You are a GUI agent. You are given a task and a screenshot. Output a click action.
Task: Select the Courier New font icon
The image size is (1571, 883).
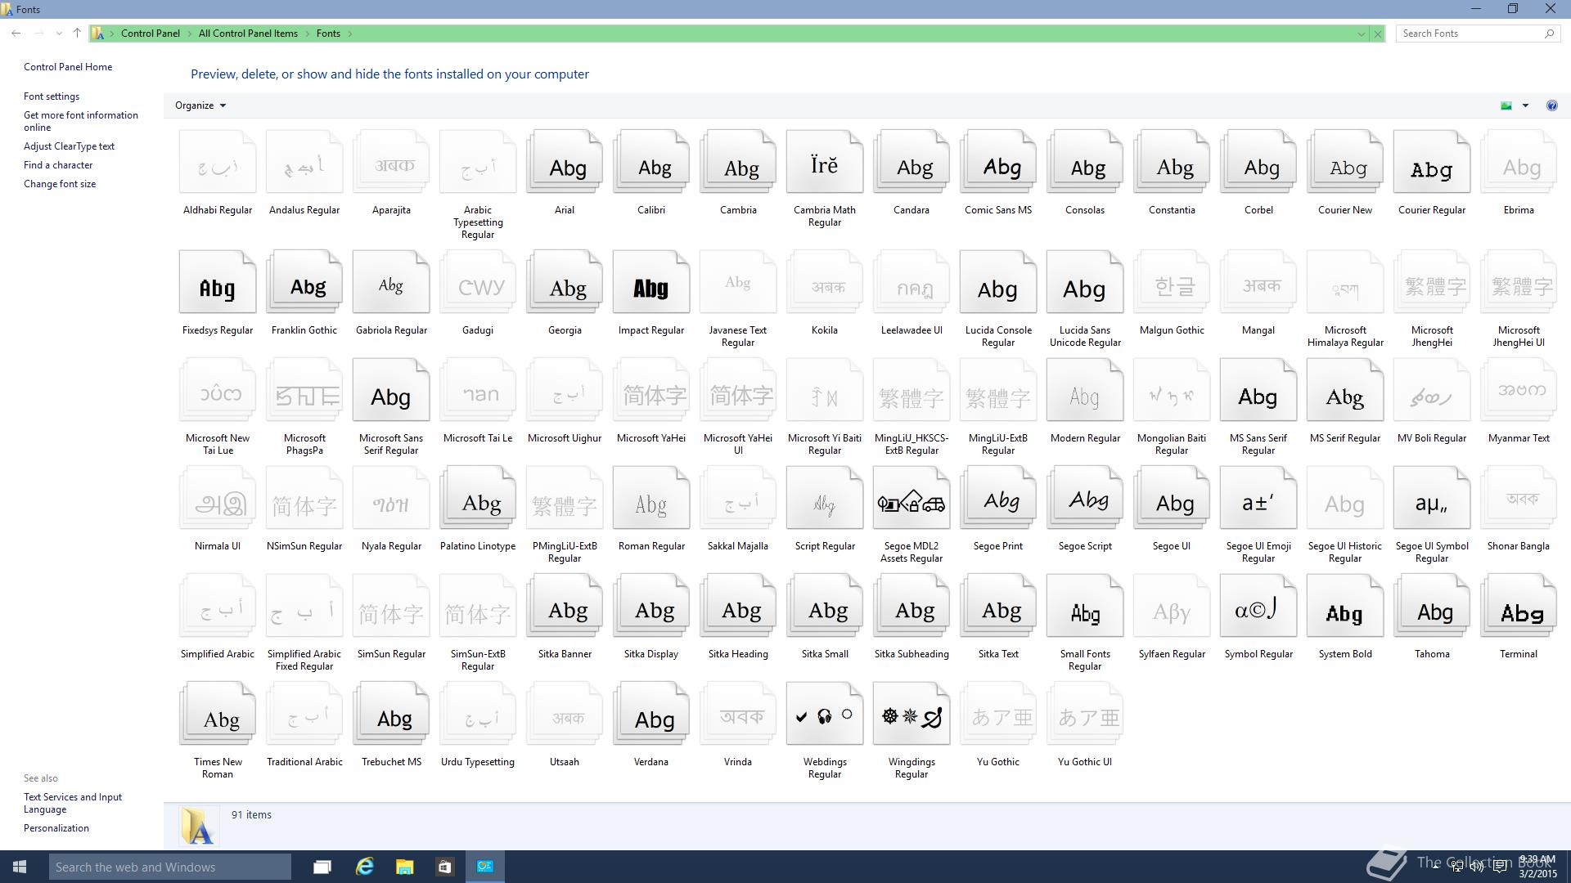point(1345,162)
